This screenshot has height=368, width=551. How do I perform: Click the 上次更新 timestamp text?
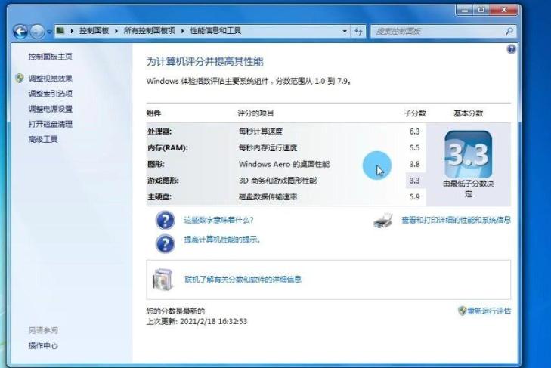click(x=197, y=322)
